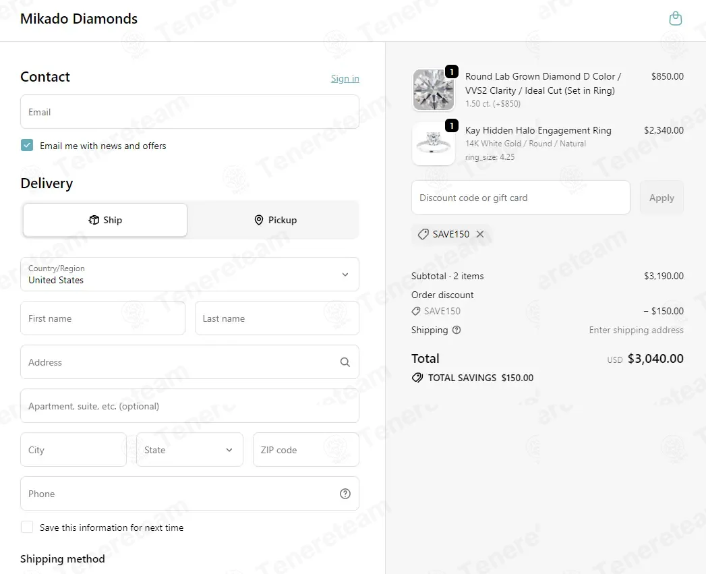Expand the State dropdown
The width and height of the screenshot is (706, 574).
click(189, 450)
